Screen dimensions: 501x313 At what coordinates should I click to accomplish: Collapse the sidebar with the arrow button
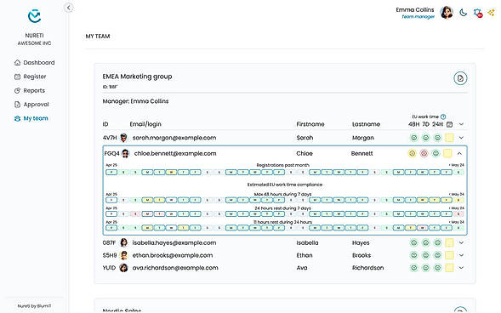69,8
